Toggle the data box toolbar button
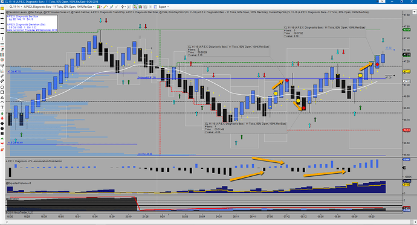This screenshot has height=225, width=417. pyautogui.click(x=129, y=7)
